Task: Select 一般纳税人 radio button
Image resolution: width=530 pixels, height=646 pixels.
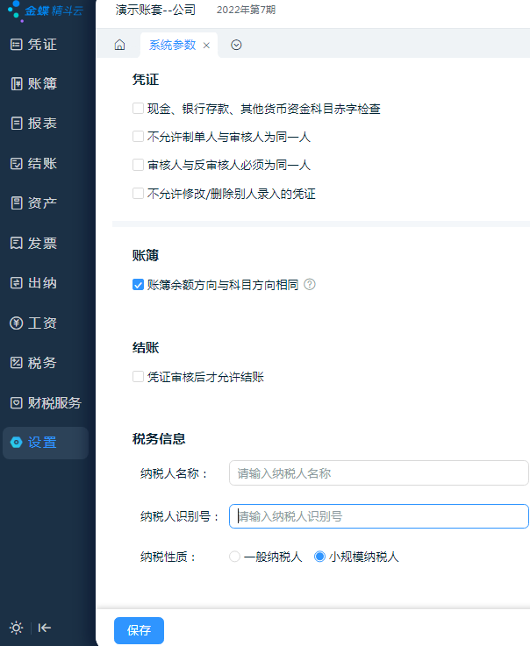Action: (234, 557)
